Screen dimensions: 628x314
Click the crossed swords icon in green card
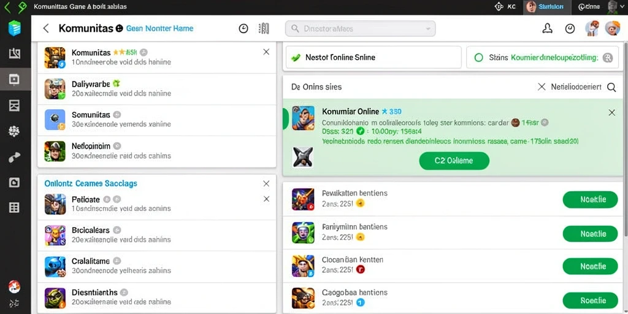[303, 156]
